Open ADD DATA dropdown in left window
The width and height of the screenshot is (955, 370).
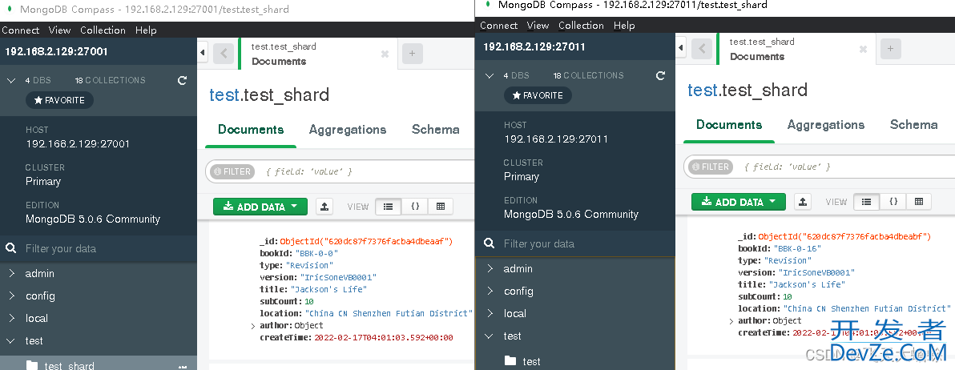pyautogui.click(x=260, y=207)
